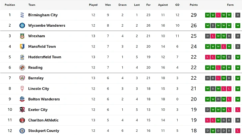Click the Birmingham City club crest
242x135 pixels.
pyautogui.click(x=22, y=15)
